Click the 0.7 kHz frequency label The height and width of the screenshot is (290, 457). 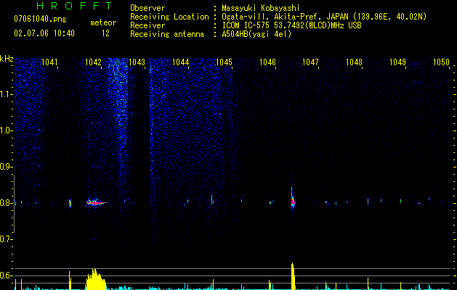coord(6,239)
